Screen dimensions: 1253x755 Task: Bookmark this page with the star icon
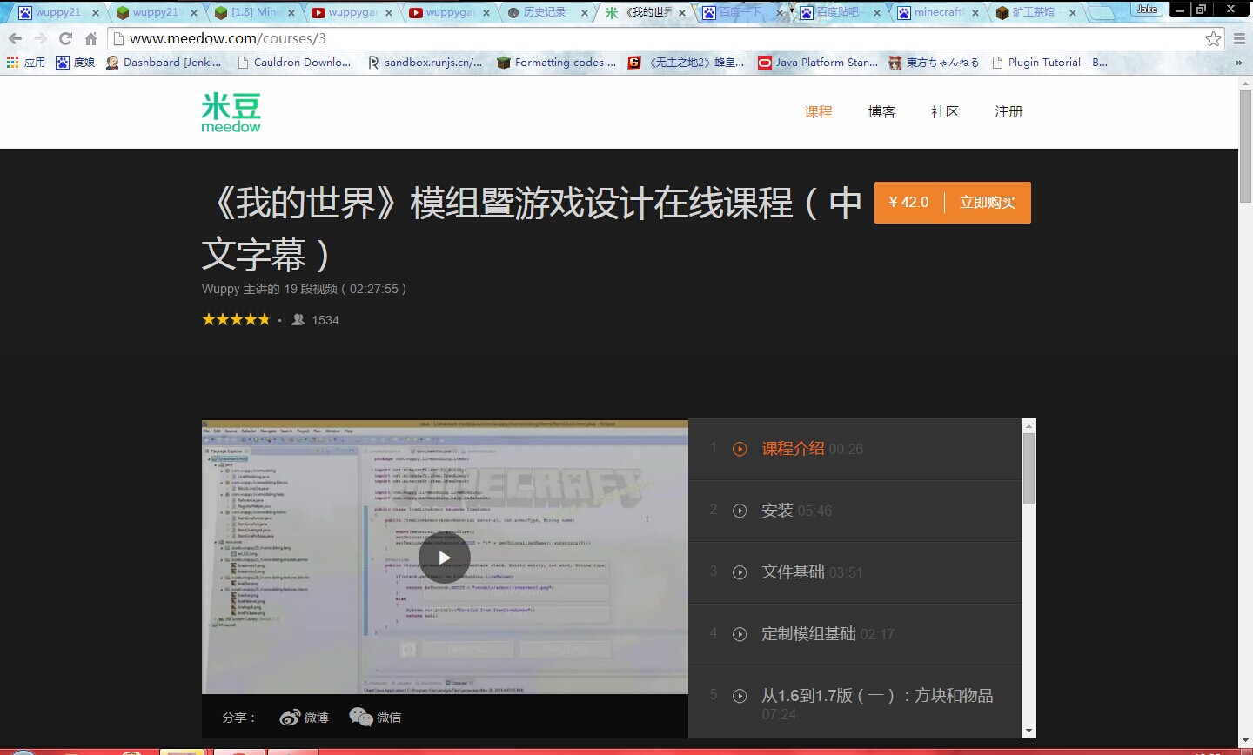tap(1213, 39)
